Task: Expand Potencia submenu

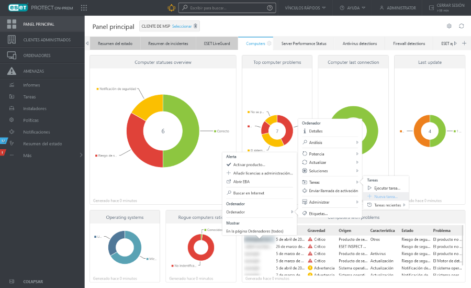Action: point(330,154)
